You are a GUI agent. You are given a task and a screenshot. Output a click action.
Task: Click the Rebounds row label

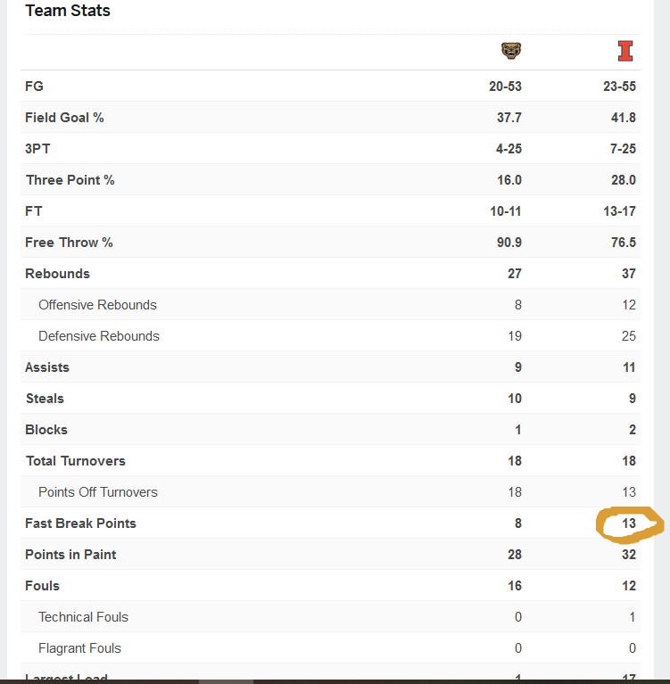pos(57,274)
